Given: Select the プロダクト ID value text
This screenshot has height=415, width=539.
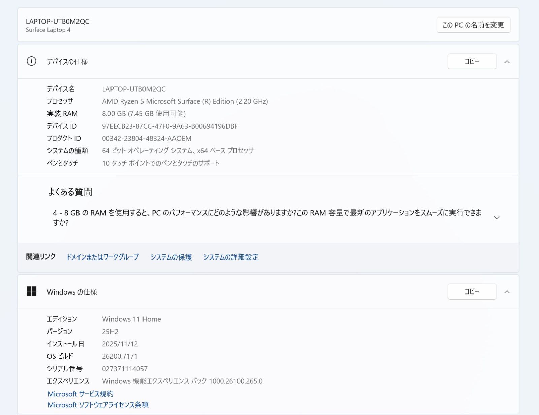Looking at the screenshot, I should [147, 138].
